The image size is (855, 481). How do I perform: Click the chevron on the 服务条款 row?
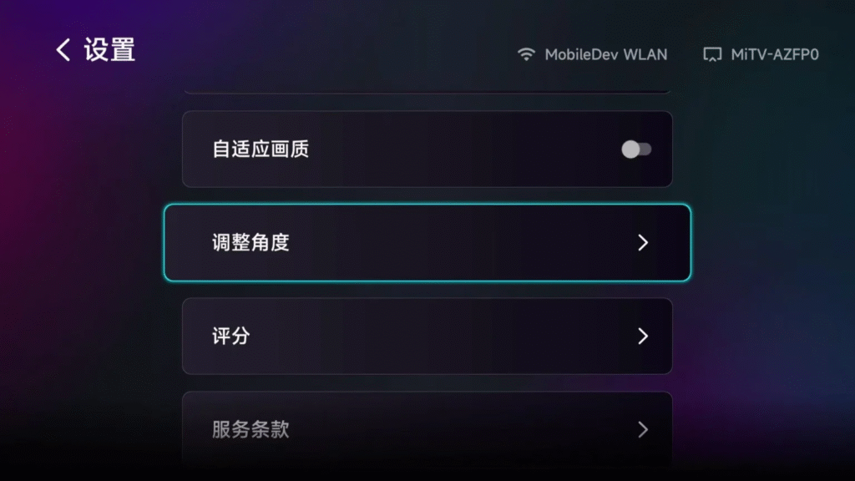click(643, 430)
